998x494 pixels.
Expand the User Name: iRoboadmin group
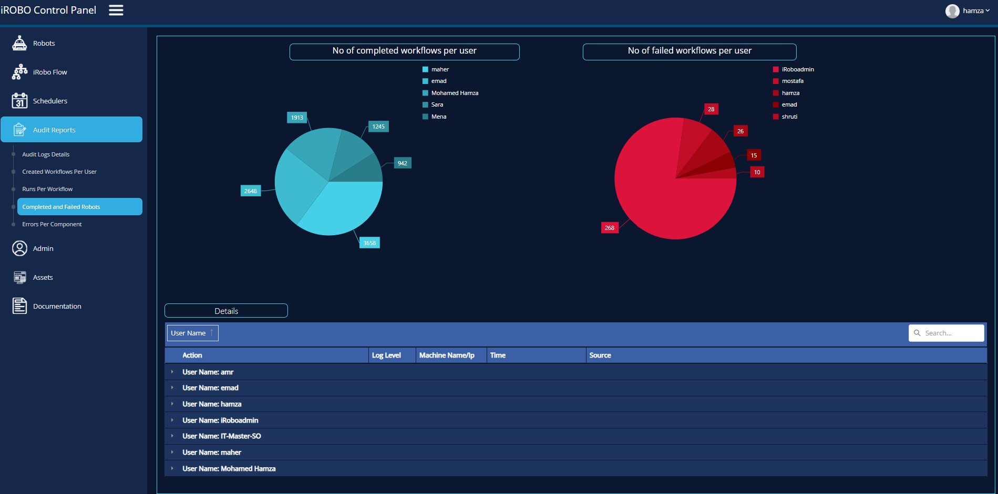pyautogui.click(x=172, y=420)
